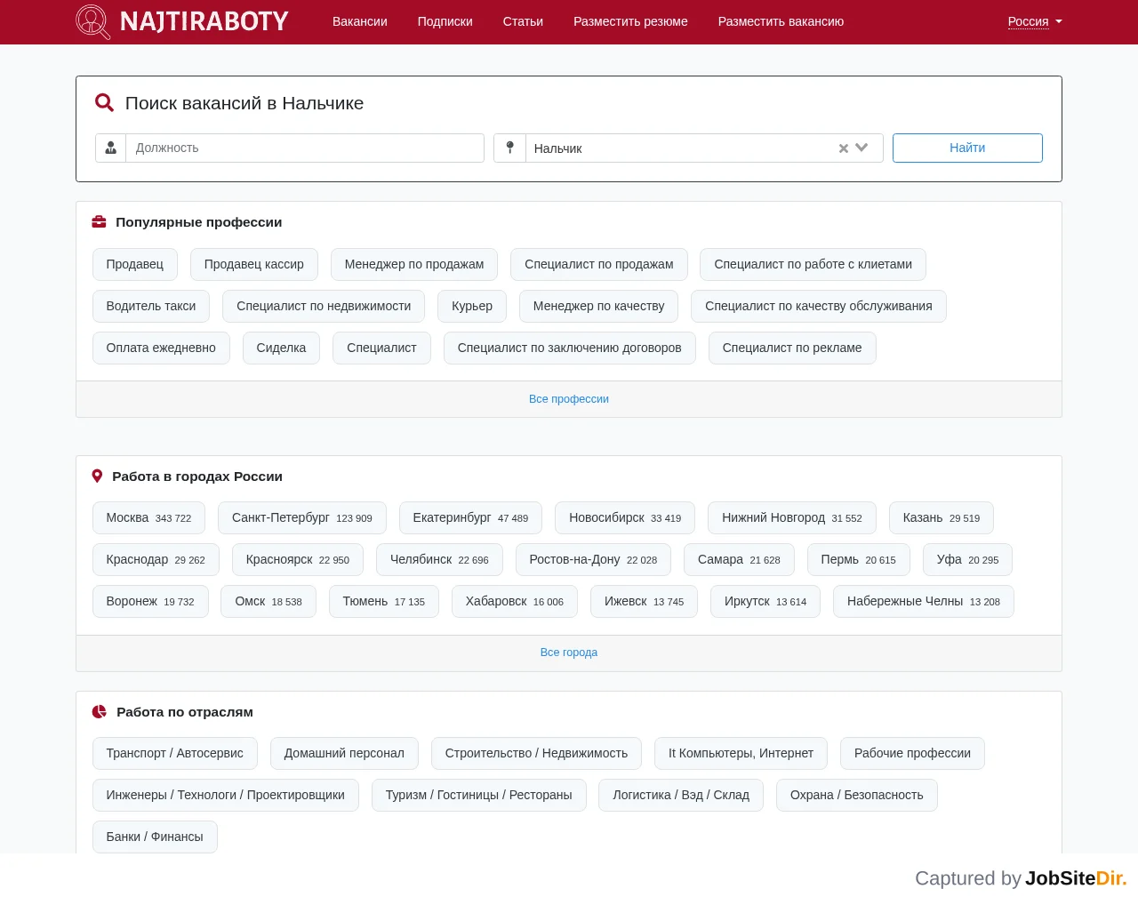Select Оплата ежедневно tag
The image size is (1138, 905).
pyautogui.click(x=161, y=348)
